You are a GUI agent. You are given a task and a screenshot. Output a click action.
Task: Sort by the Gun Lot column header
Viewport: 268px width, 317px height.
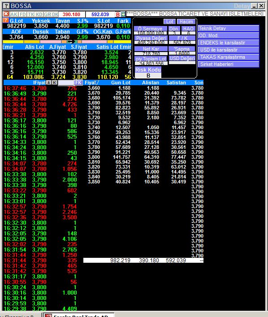point(121,83)
